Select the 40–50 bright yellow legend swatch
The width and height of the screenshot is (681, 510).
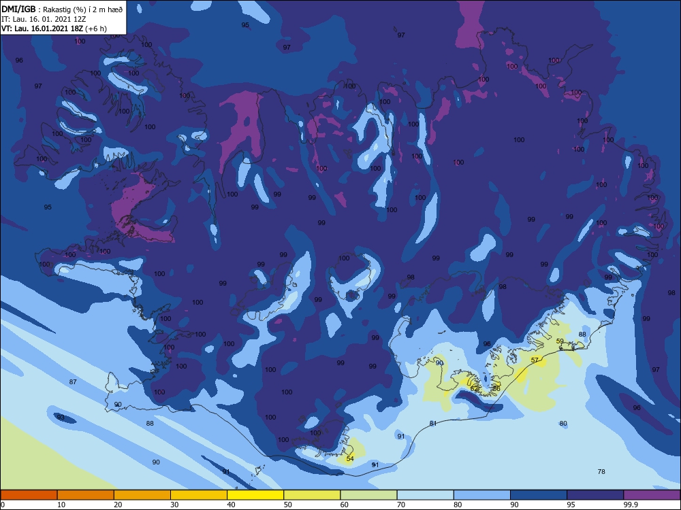(255, 495)
